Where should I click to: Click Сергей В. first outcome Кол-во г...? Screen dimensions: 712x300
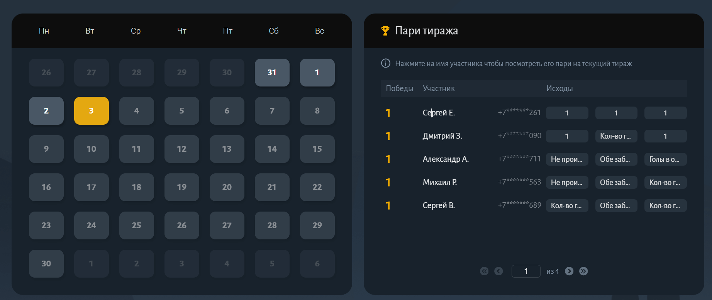567,205
